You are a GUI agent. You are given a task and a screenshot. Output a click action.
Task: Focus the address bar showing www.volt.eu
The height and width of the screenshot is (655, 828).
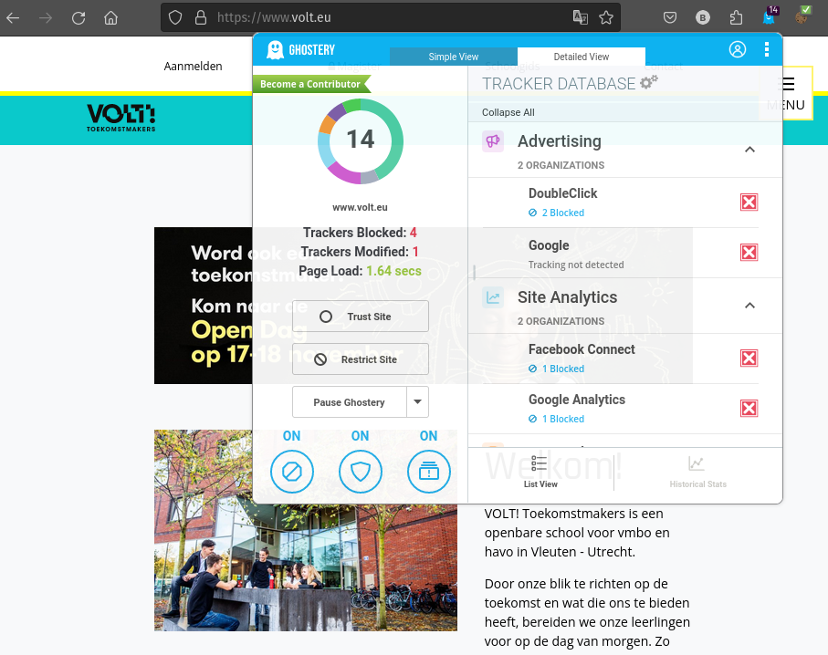point(391,17)
